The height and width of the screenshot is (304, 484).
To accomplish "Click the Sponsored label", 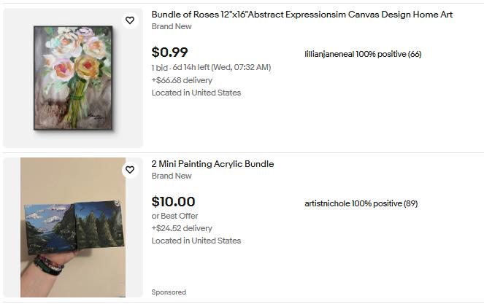I will pos(169,292).
